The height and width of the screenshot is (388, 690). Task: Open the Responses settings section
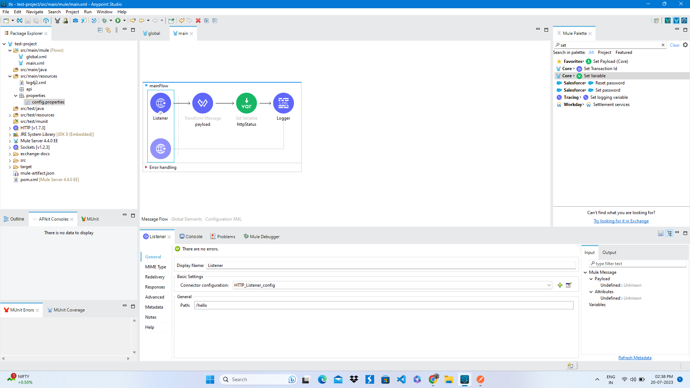coord(155,287)
